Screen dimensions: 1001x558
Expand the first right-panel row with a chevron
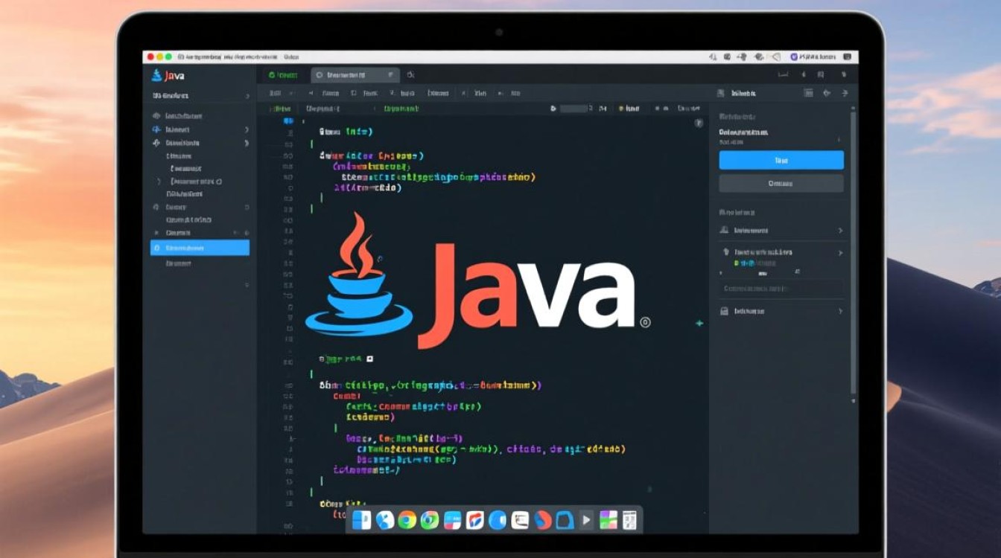(840, 231)
